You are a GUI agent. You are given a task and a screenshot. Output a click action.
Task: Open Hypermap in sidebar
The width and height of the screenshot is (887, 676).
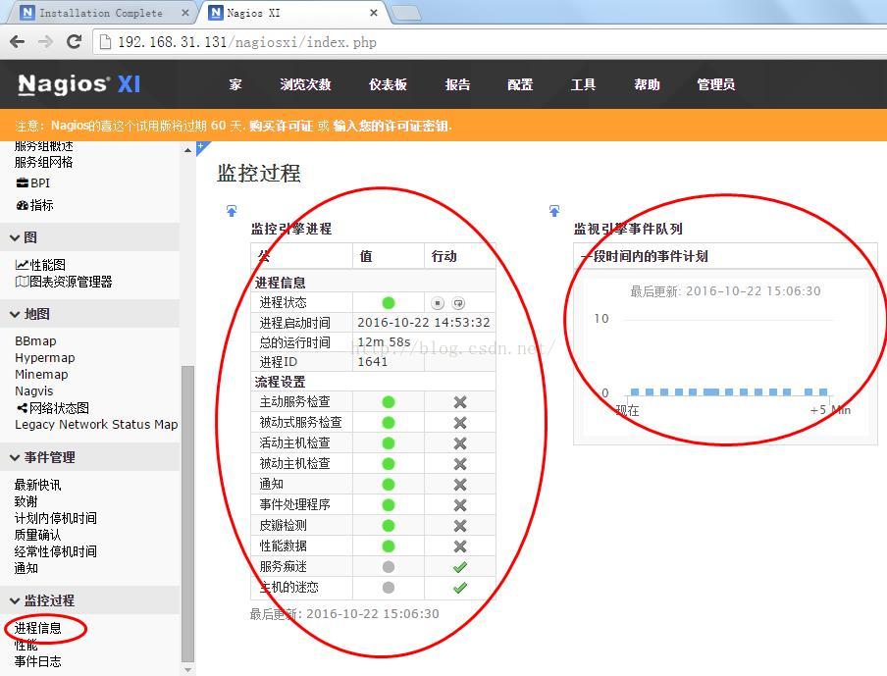45,358
